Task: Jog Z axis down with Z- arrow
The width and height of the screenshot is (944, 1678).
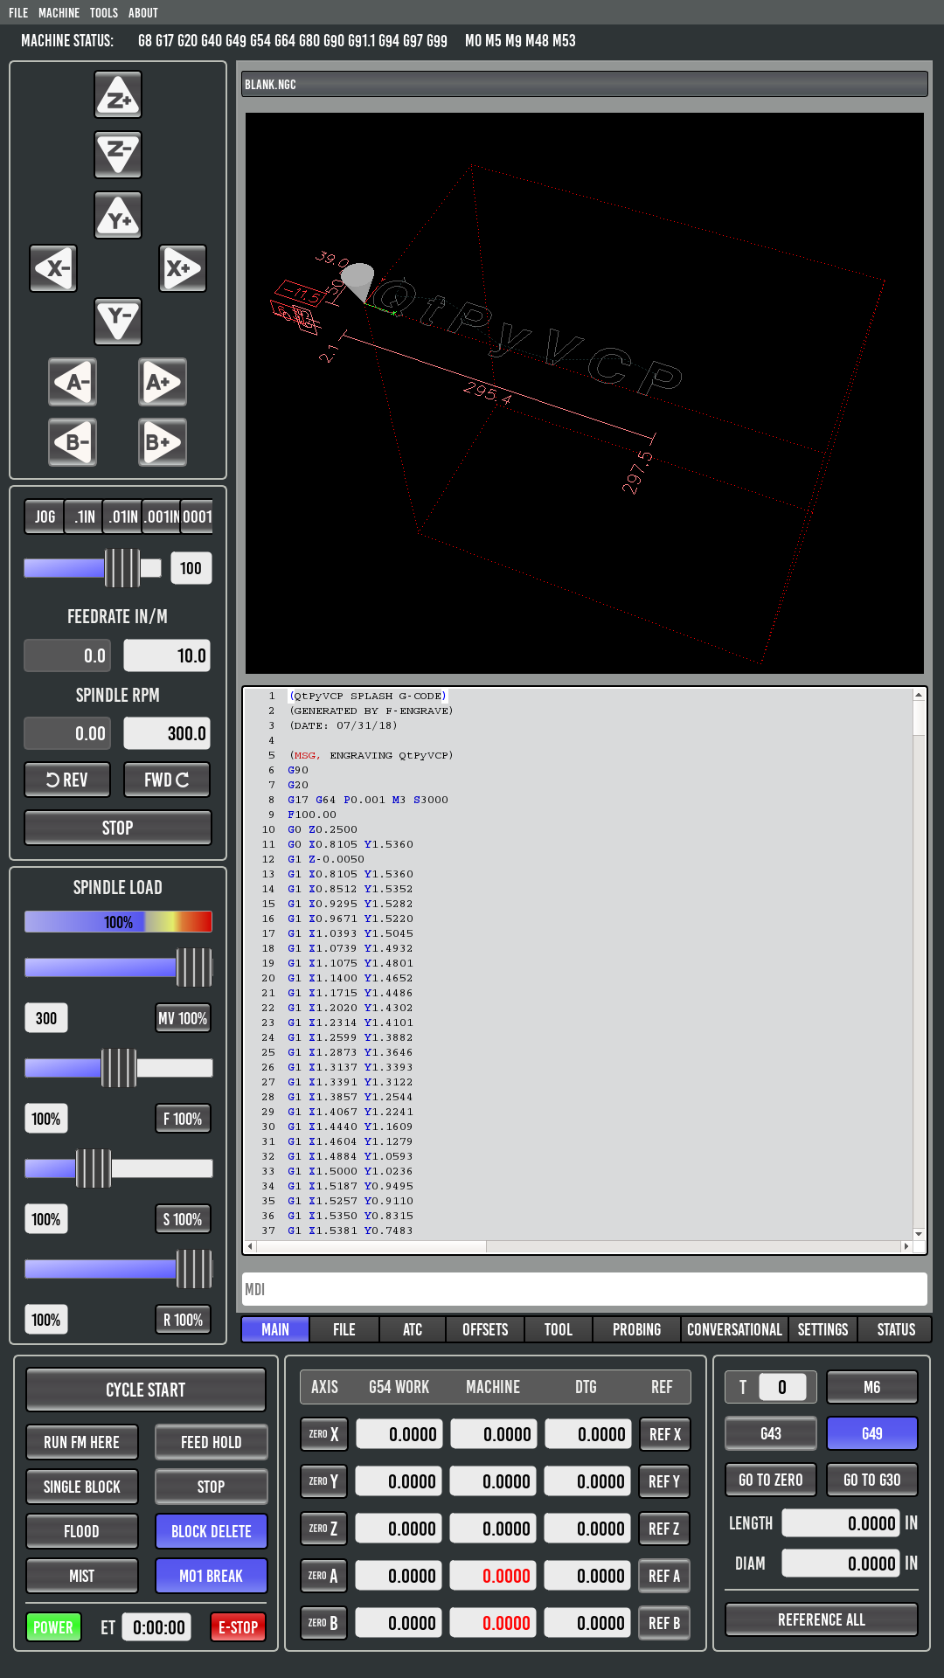Action: [118, 155]
